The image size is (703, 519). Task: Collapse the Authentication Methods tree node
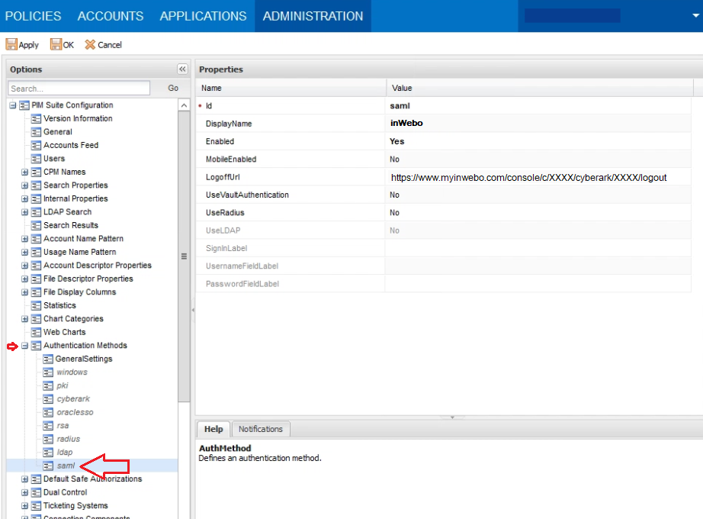(24, 346)
